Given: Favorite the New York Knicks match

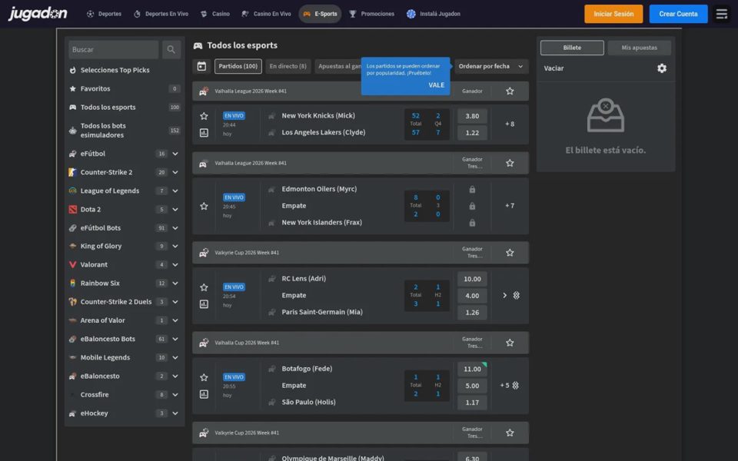Looking at the screenshot, I should click(x=204, y=116).
